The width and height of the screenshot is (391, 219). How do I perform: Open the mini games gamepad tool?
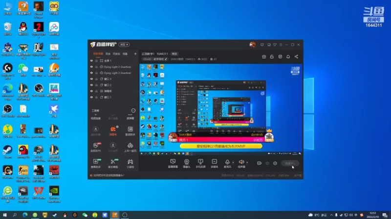tap(130, 164)
